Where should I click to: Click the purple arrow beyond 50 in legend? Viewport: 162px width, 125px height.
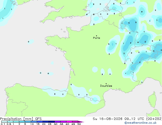pos(81,122)
